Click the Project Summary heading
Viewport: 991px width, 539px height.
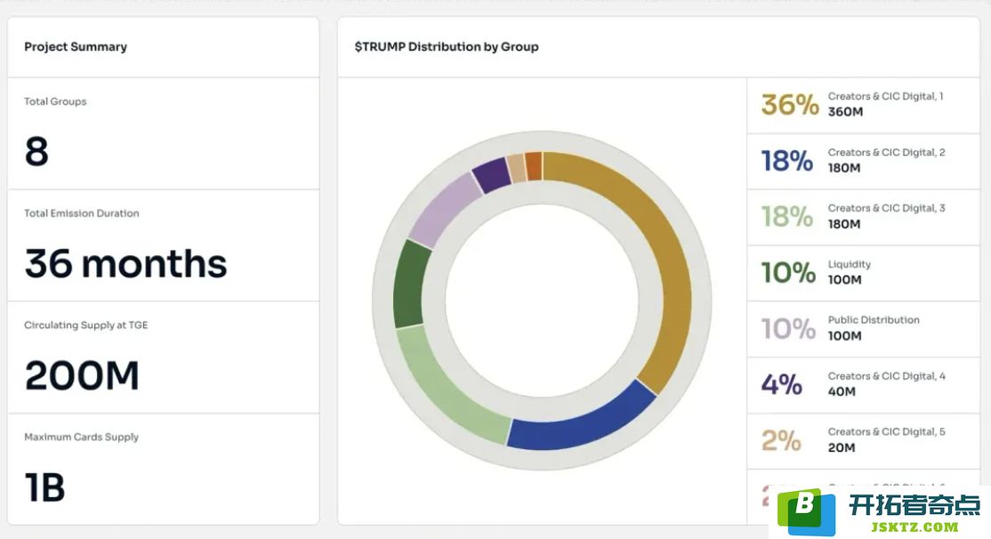pos(76,47)
